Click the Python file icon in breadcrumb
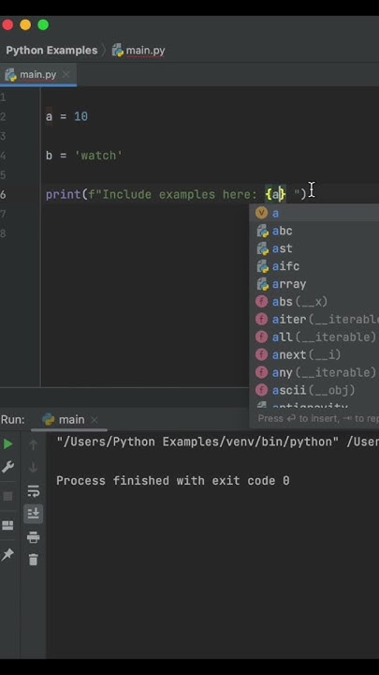The width and height of the screenshot is (379, 675). 117,51
